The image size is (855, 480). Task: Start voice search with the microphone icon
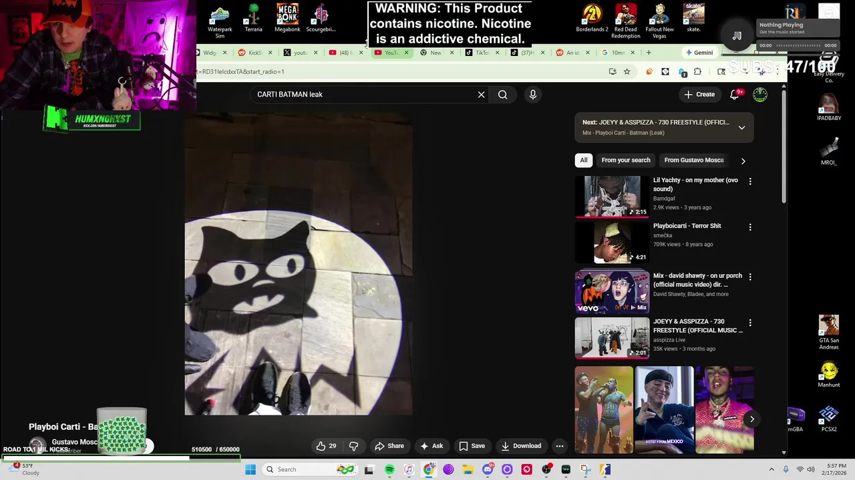[532, 95]
